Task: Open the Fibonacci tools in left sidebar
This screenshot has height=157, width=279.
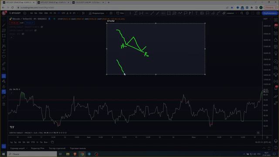Action: click(x=4, y=31)
